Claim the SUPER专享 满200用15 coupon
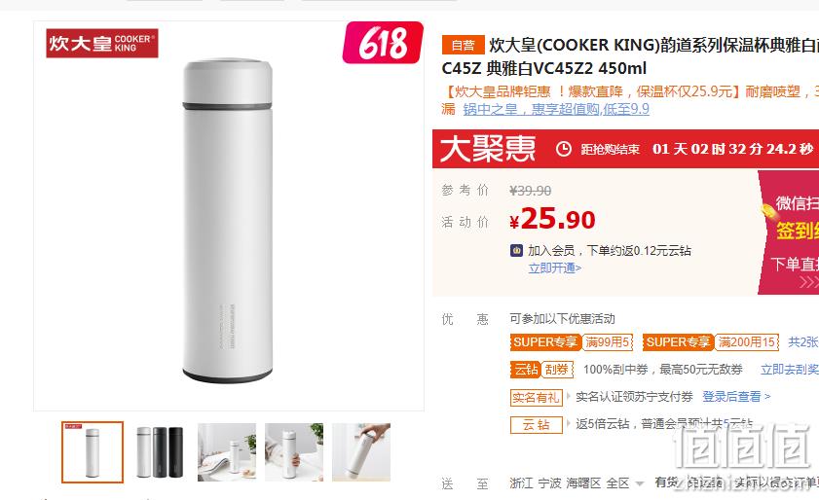This screenshot has height=500, width=819. [711, 341]
